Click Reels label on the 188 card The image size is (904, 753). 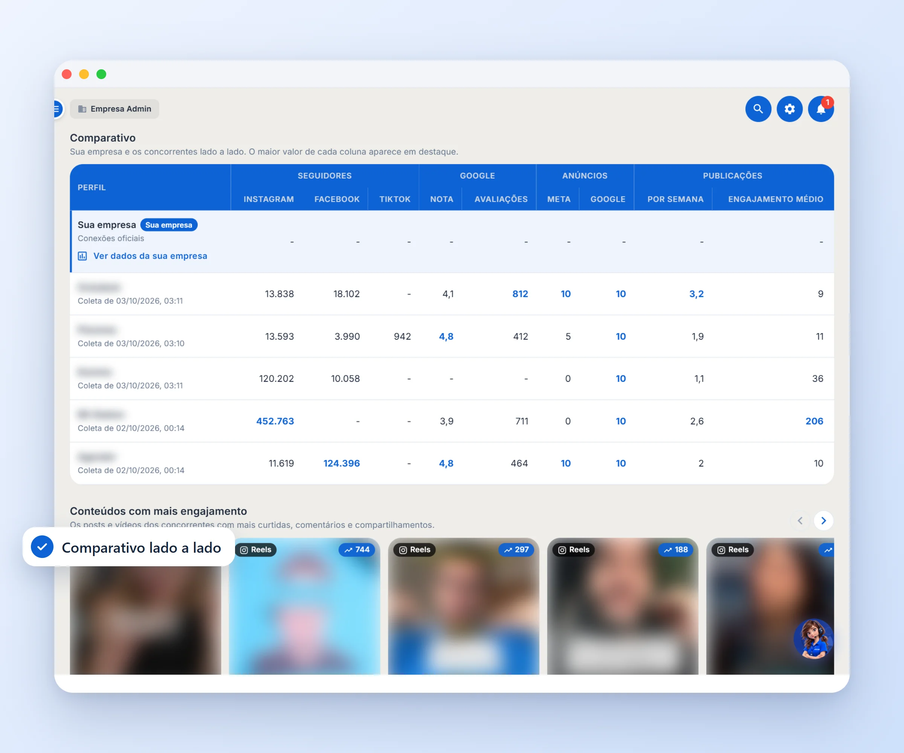pos(574,549)
